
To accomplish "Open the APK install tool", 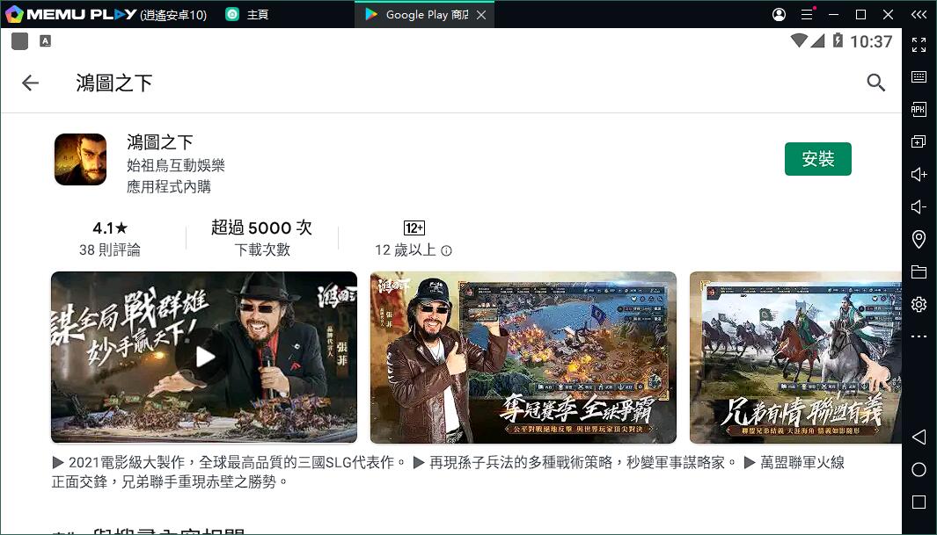I will [x=919, y=109].
